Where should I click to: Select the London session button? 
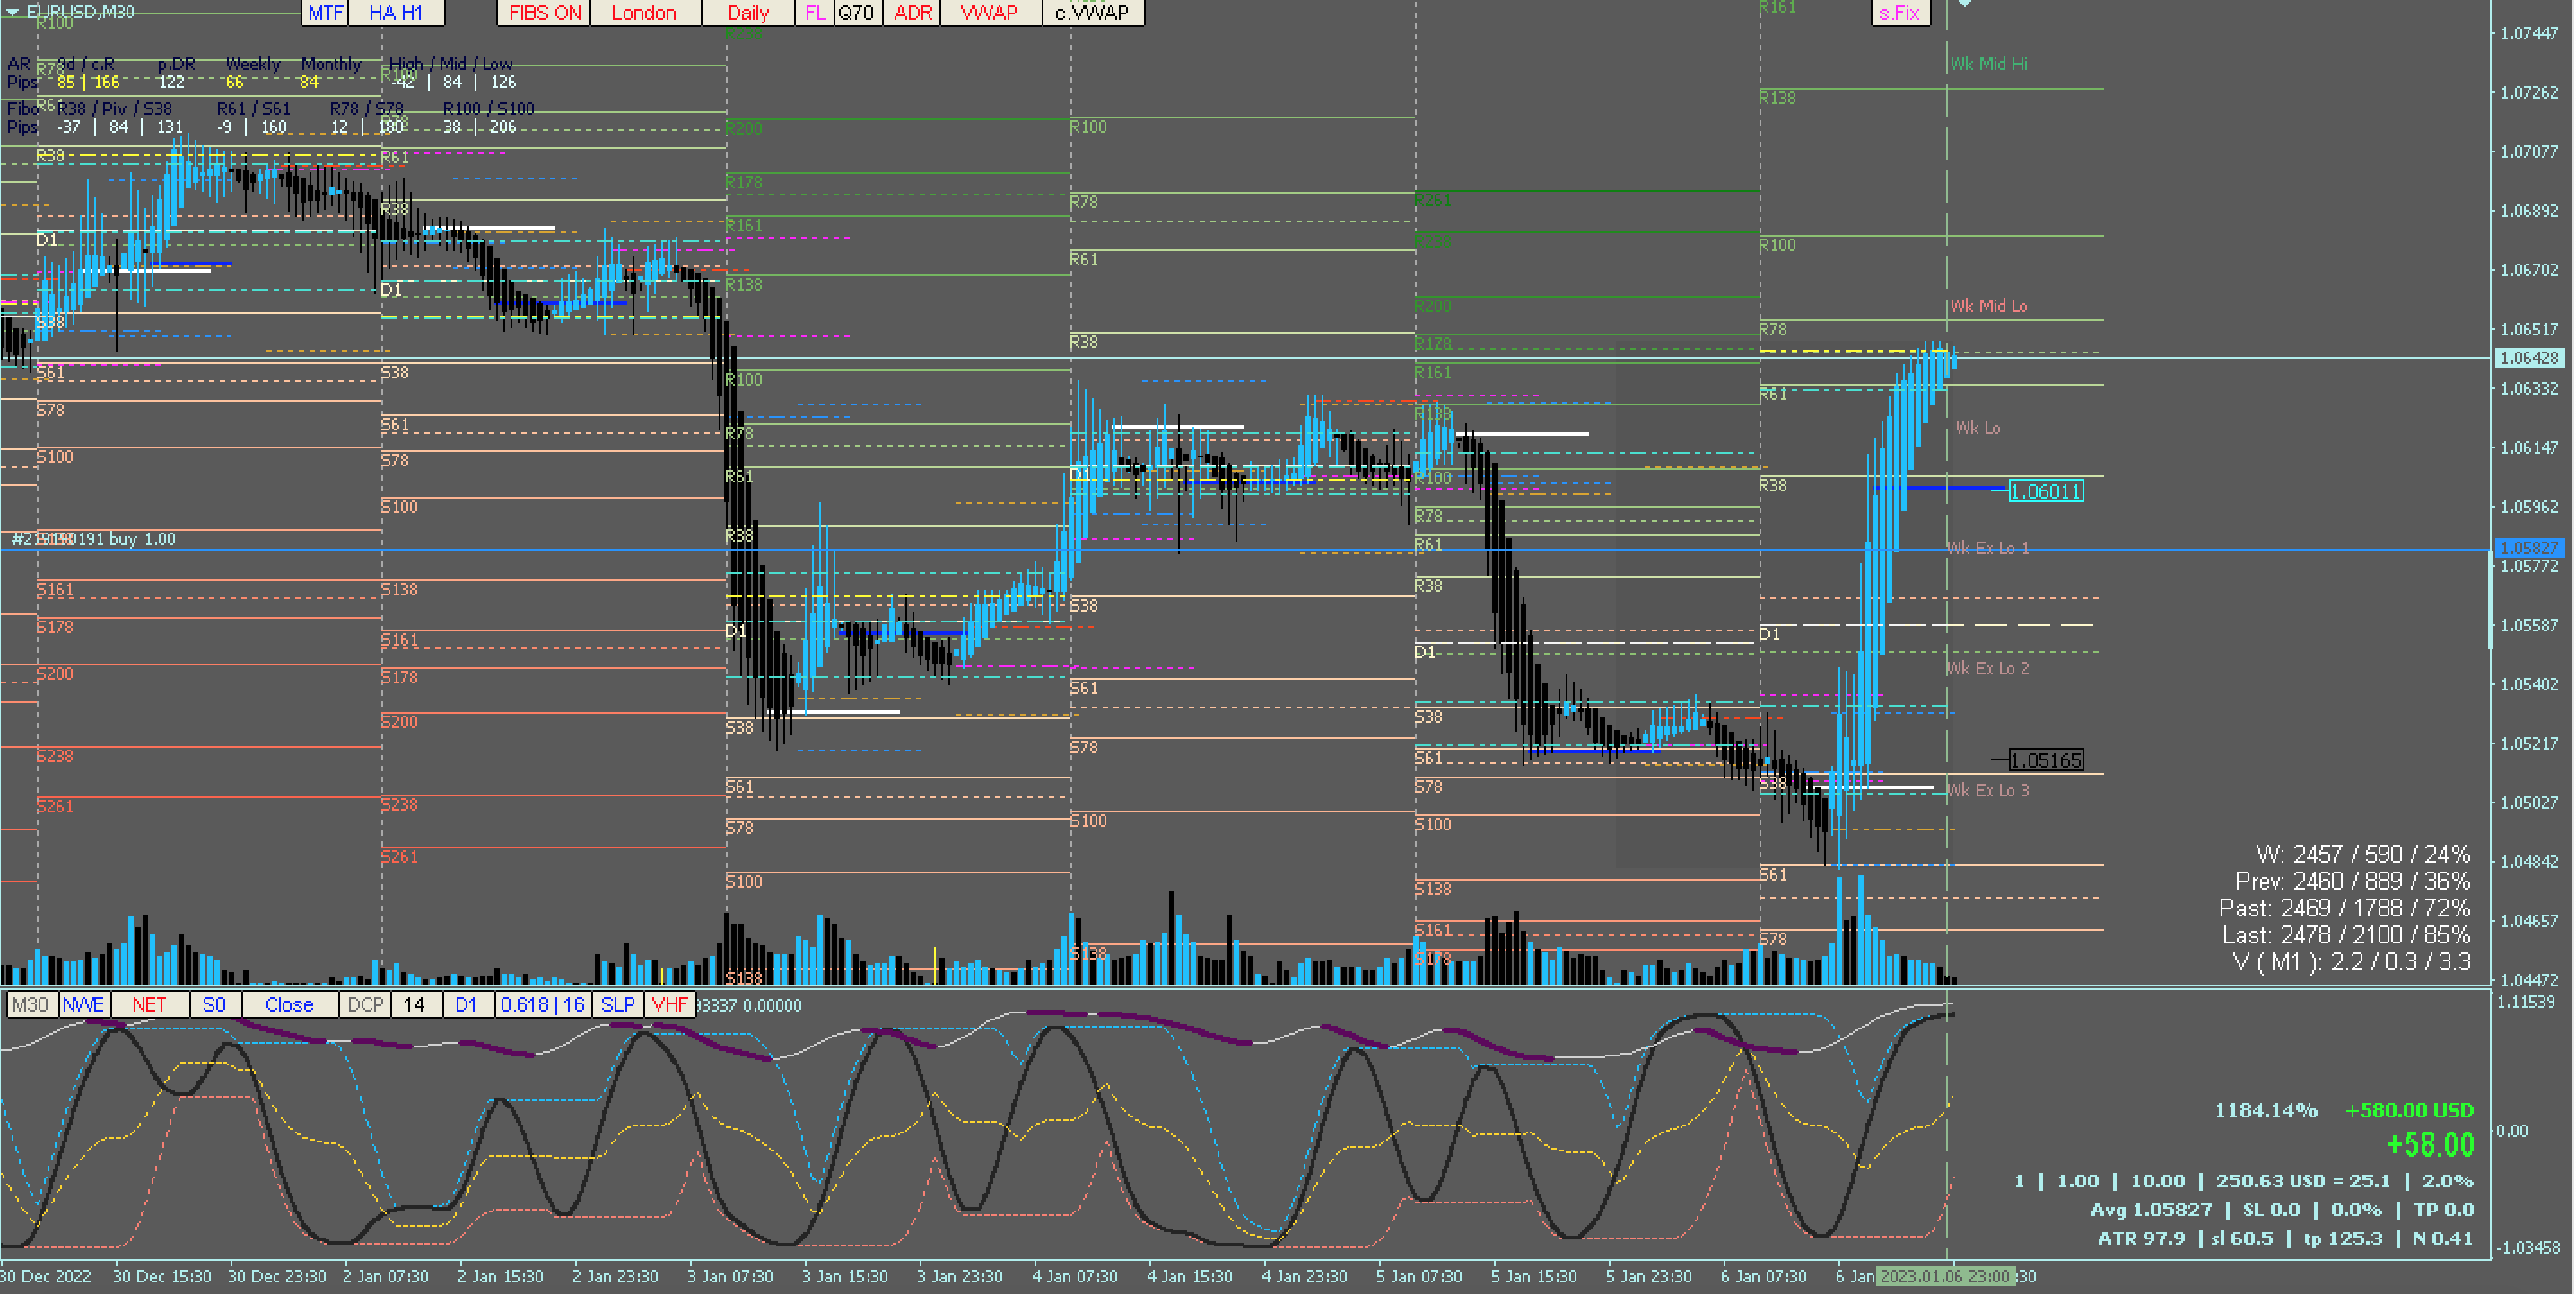coord(644,13)
